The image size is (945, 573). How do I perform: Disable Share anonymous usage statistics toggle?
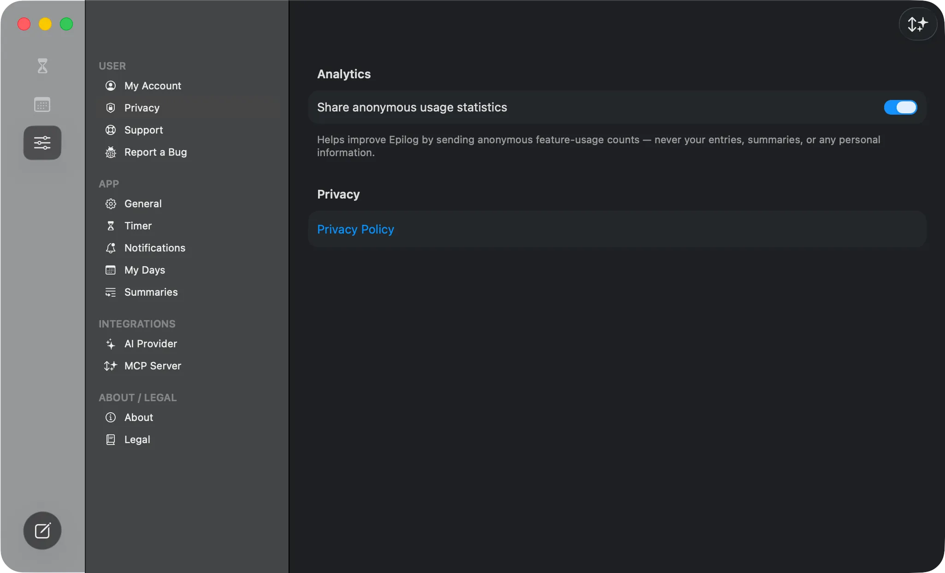tap(900, 107)
